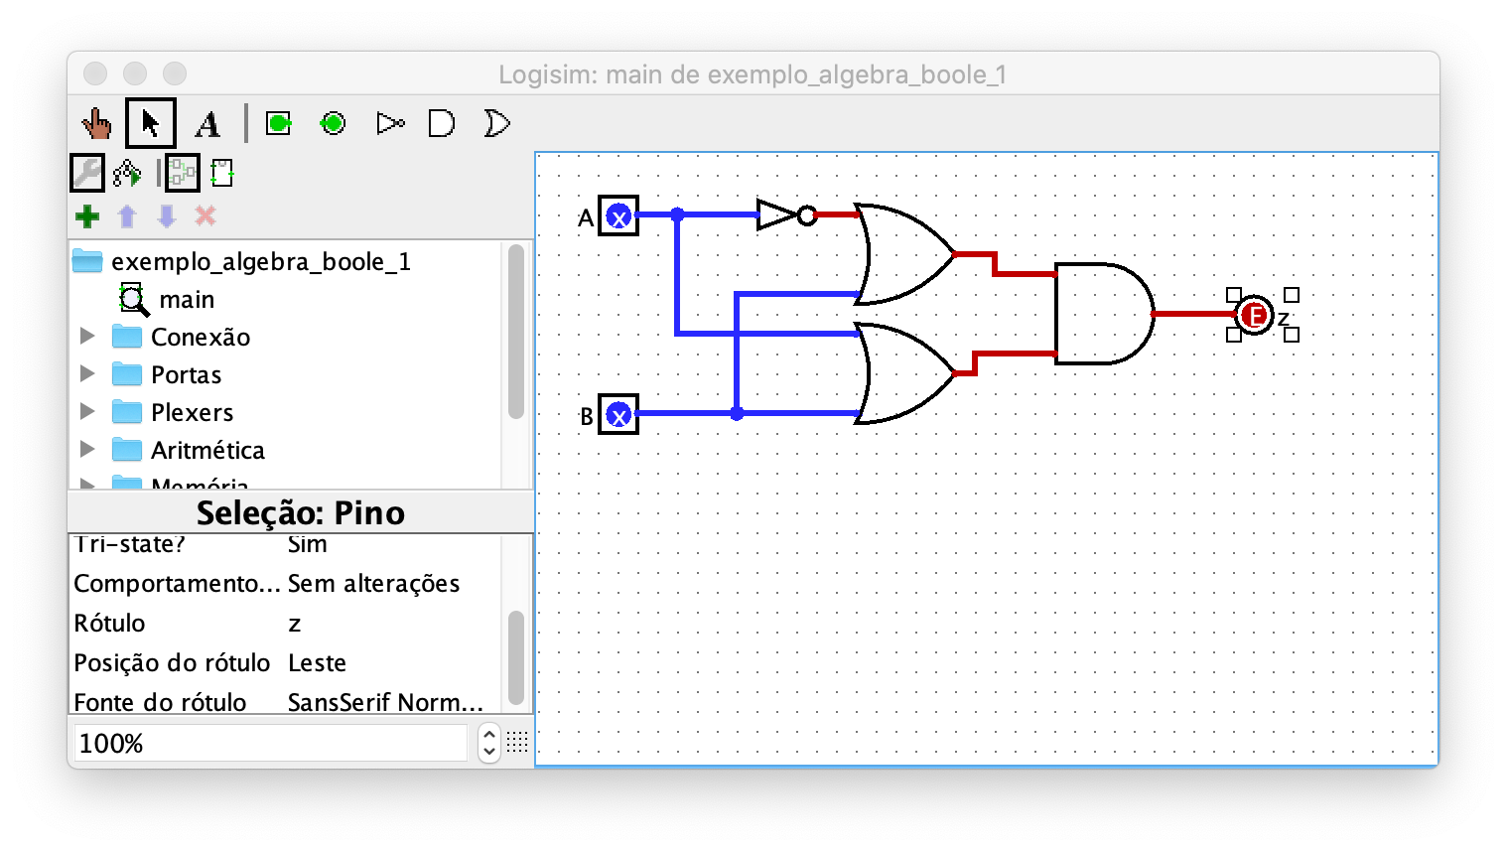The height and width of the screenshot is (852, 1507).
Task: Delete circuit with red X icon
Action: (x=205, y=215)
